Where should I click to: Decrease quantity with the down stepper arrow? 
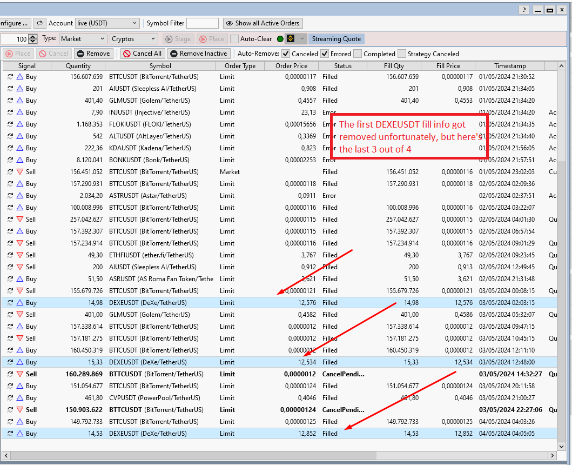point(33,41)
